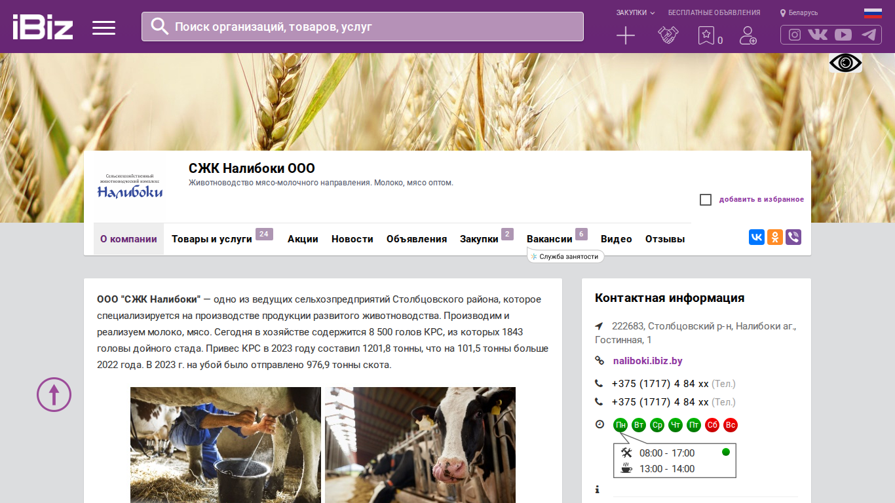This screenshot has width=895, height=503.
Task: Share company on VK
Action: (x=757, y=237)
